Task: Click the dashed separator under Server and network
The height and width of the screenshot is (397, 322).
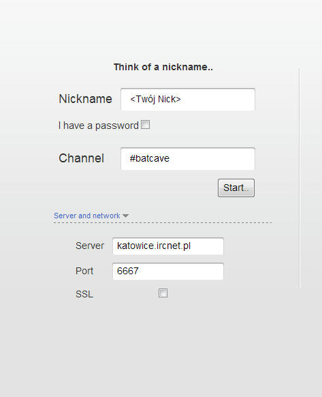Action: [163, 223]
